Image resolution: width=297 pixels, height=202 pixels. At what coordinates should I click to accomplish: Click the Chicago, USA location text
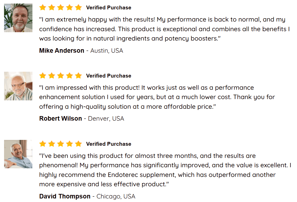pyautogui.click(x=116, y=196)
